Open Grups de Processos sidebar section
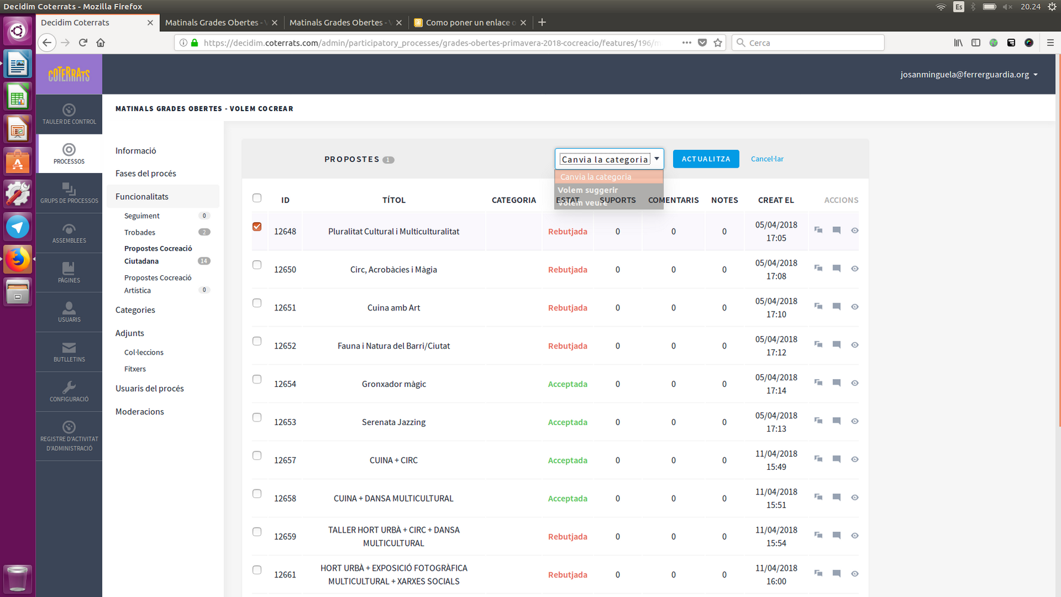Screen dimensions: 1061x597 click(69, 193)
